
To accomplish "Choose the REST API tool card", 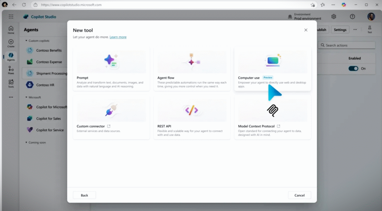I will point(192,117).
